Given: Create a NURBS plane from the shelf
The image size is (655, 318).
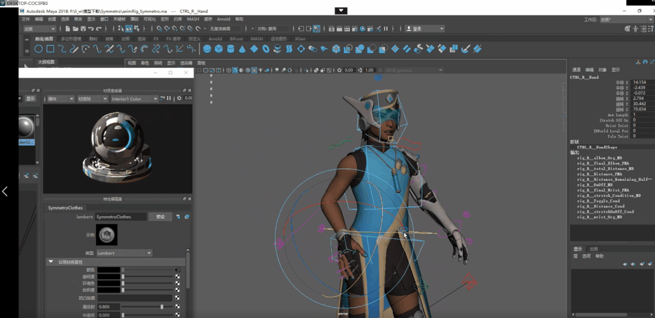Looking at the screenshot, I should [x=254, y=49].
